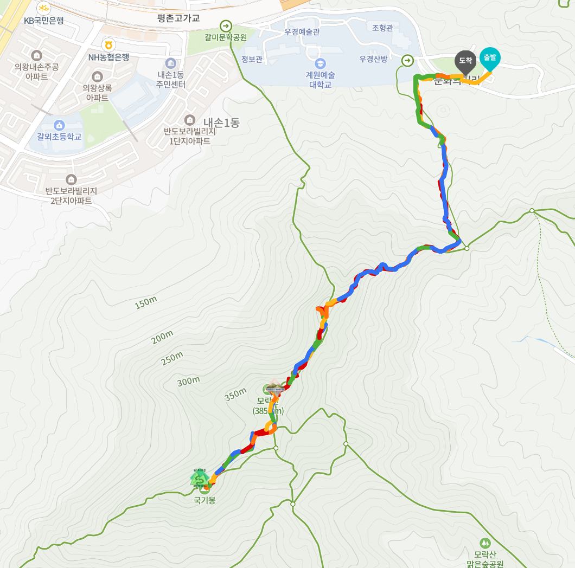Click the 갈미문학공원 trail entrance arrow icon
This screenshot has width=575, height=568.
click(226, 26)
